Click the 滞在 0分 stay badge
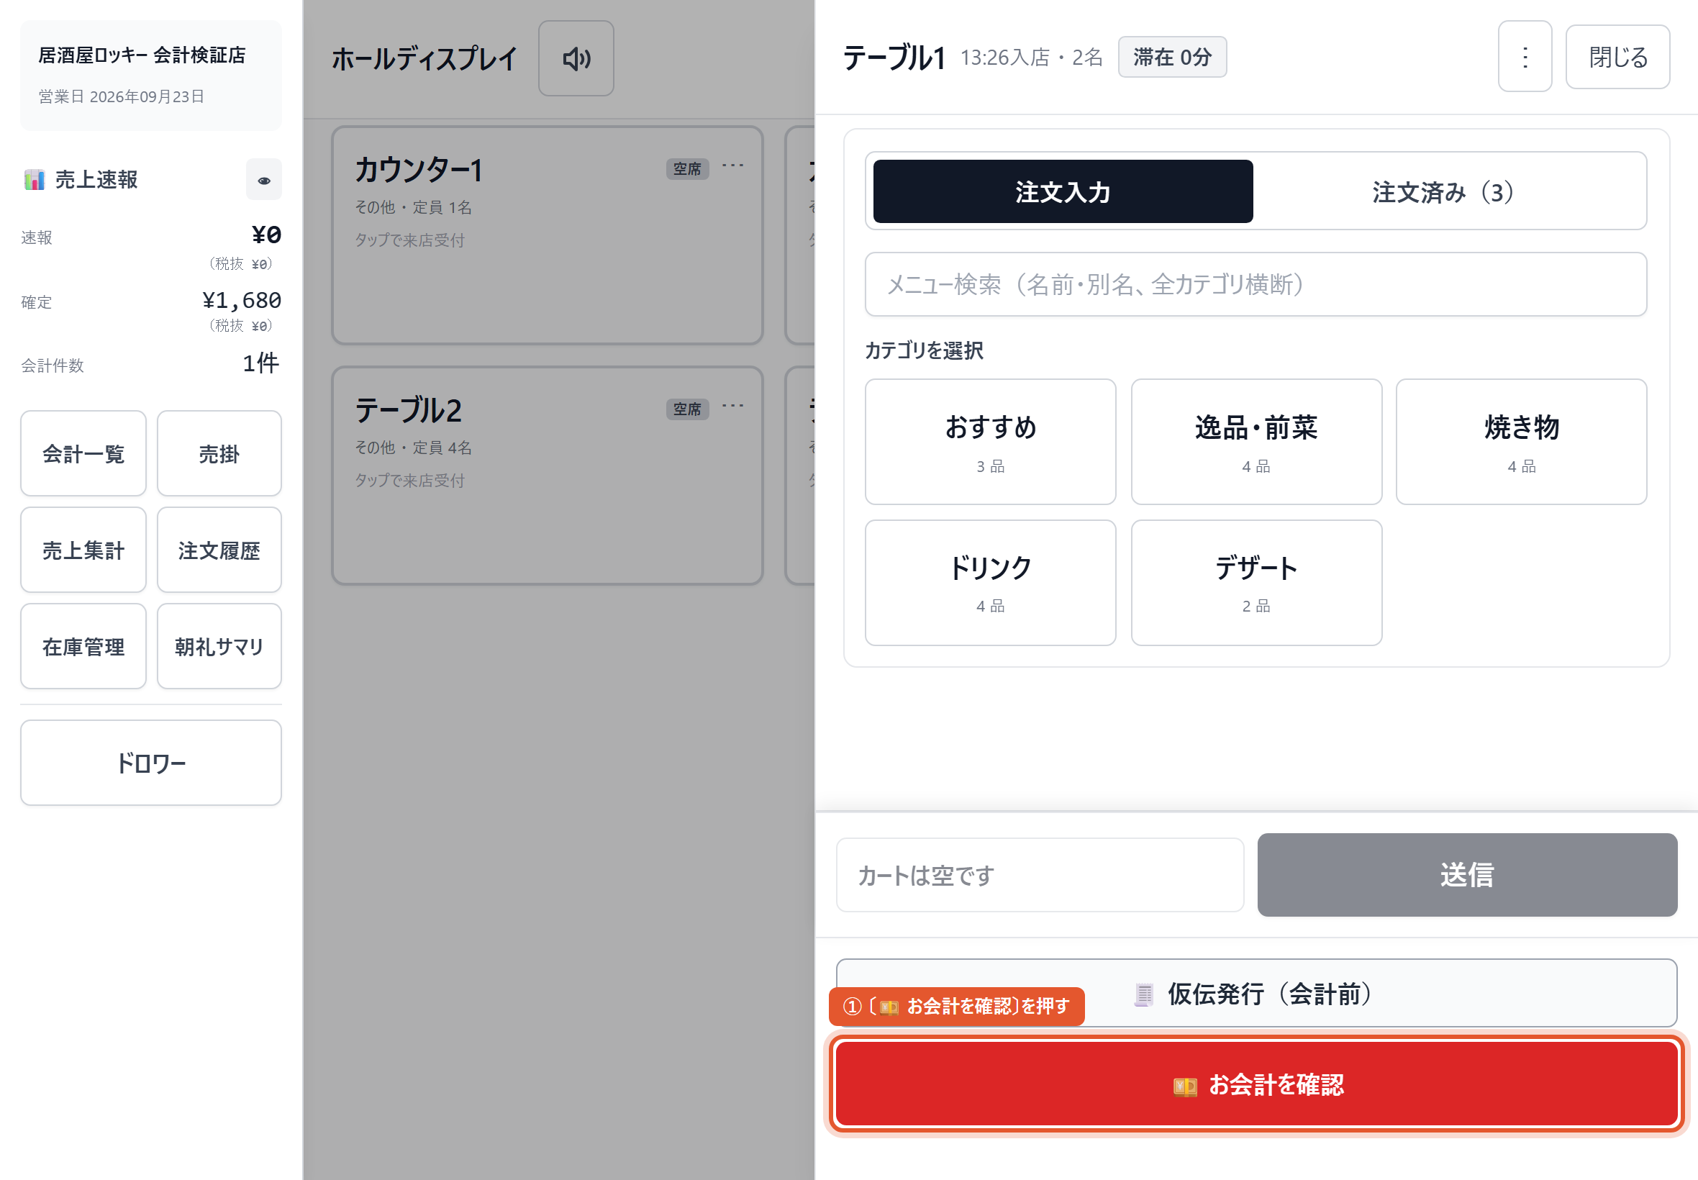The image size is (1698, 1180). [x=1171, y=57]
